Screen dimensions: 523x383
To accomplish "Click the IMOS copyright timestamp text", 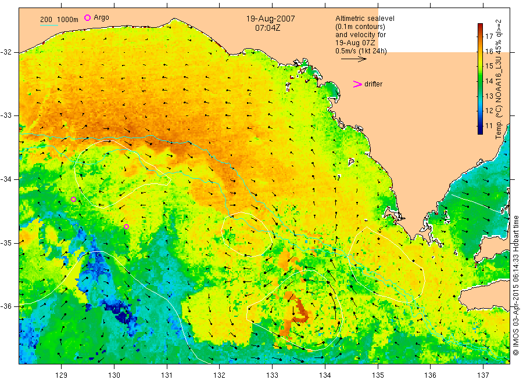I will click(515, 285).
